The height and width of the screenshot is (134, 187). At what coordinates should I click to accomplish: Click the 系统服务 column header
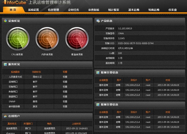click(15, 72)
